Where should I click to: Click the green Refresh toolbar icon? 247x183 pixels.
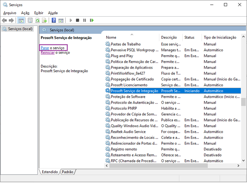click(x=38, y=20)
